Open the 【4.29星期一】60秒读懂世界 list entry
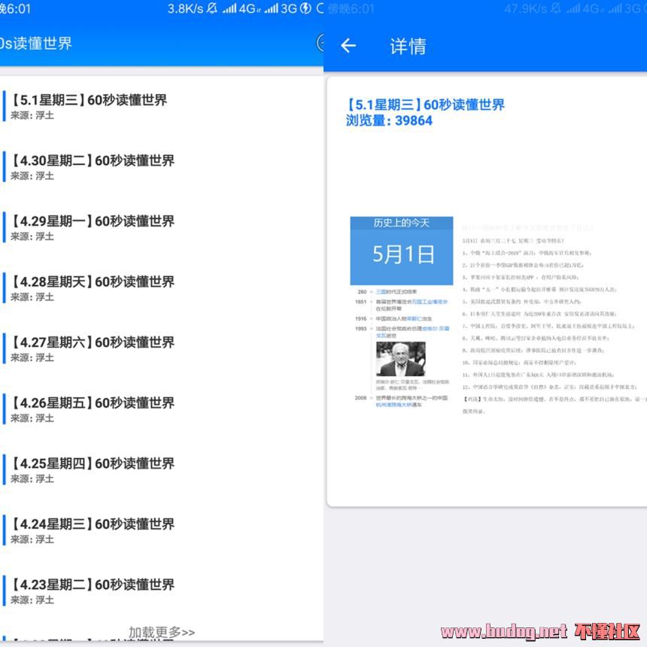Image resolution: width=647 pixels, height=647 pixels. [162, 228]
